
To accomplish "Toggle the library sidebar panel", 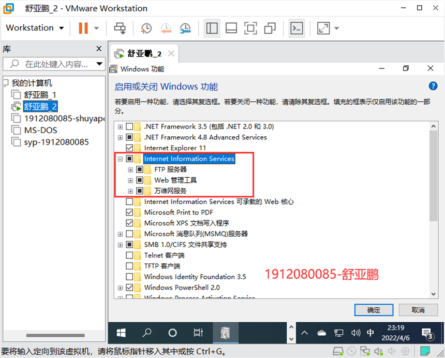I will 212,28.
